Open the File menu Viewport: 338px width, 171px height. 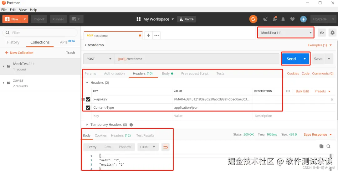coord(4,10)
